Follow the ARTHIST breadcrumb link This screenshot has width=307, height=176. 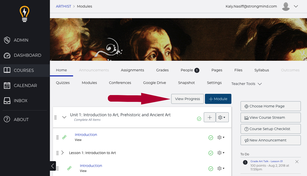tap(64, 6)
